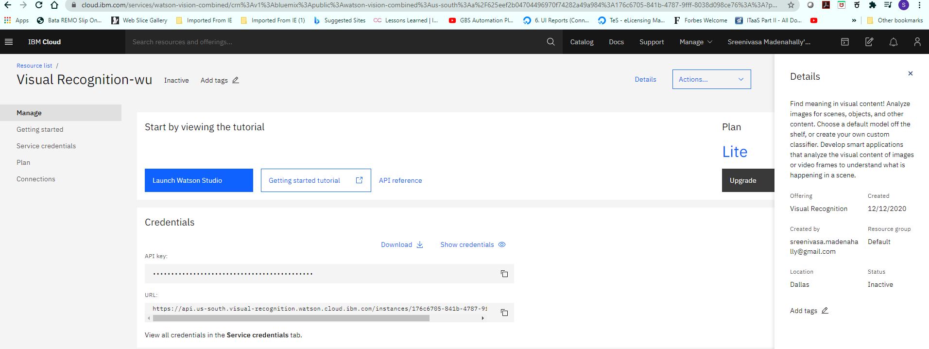Focus the Search resources and offerings field
The image size is (929, 349).
tap(335, 42)
